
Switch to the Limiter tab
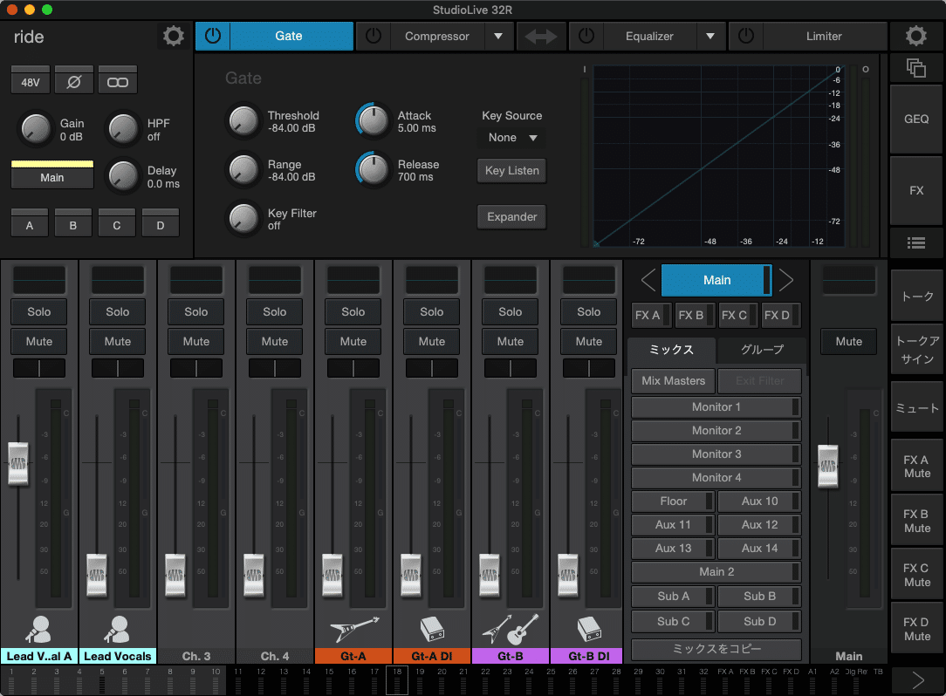click(824, 36)
